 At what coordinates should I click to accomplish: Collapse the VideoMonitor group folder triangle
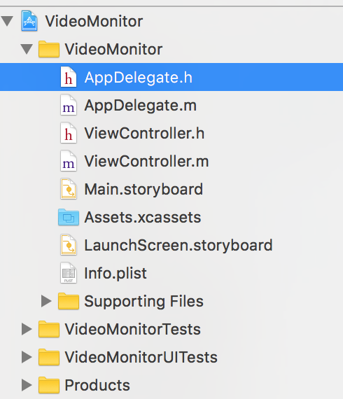click(27, 49)
